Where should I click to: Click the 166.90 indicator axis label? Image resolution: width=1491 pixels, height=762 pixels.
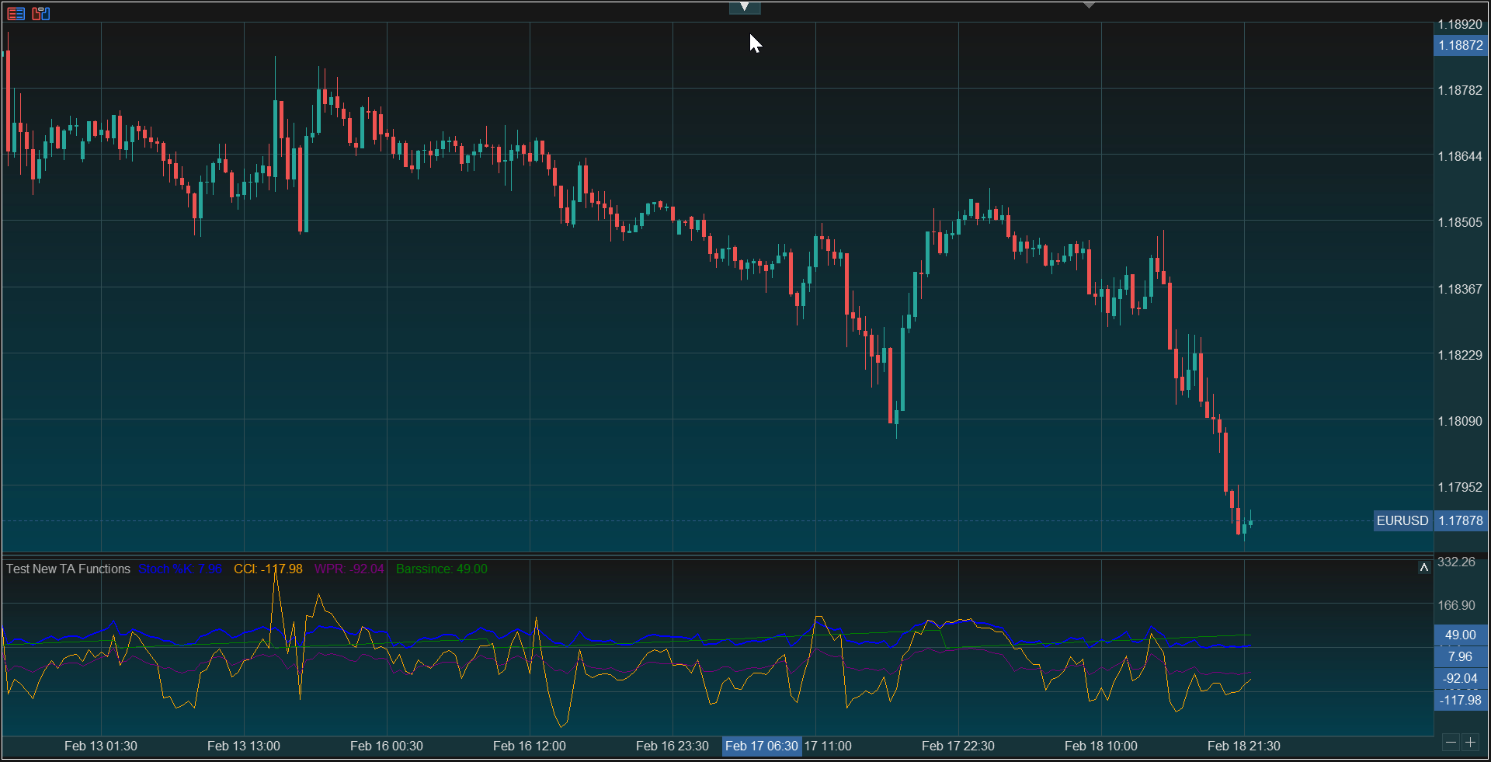coord(1456,605)
